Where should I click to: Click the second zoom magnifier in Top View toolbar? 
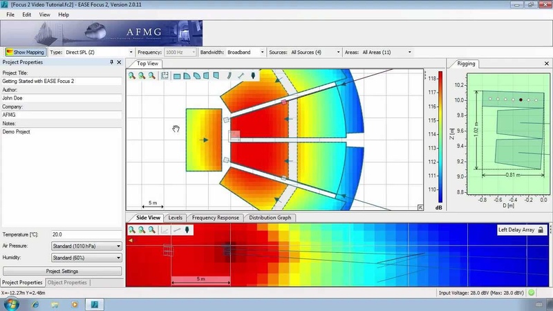click(142, 75)
